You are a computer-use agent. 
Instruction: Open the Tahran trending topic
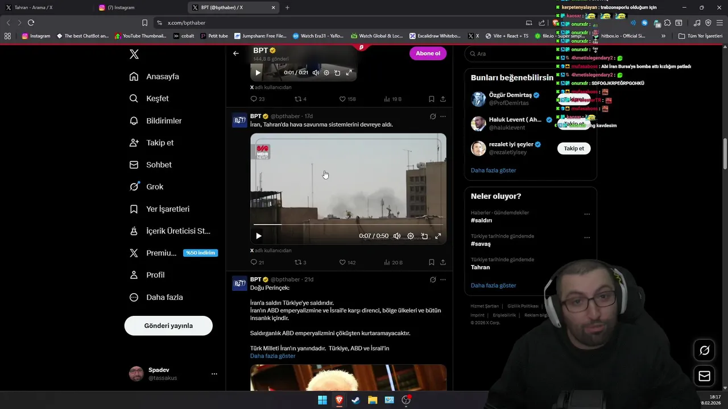[480, 267]
